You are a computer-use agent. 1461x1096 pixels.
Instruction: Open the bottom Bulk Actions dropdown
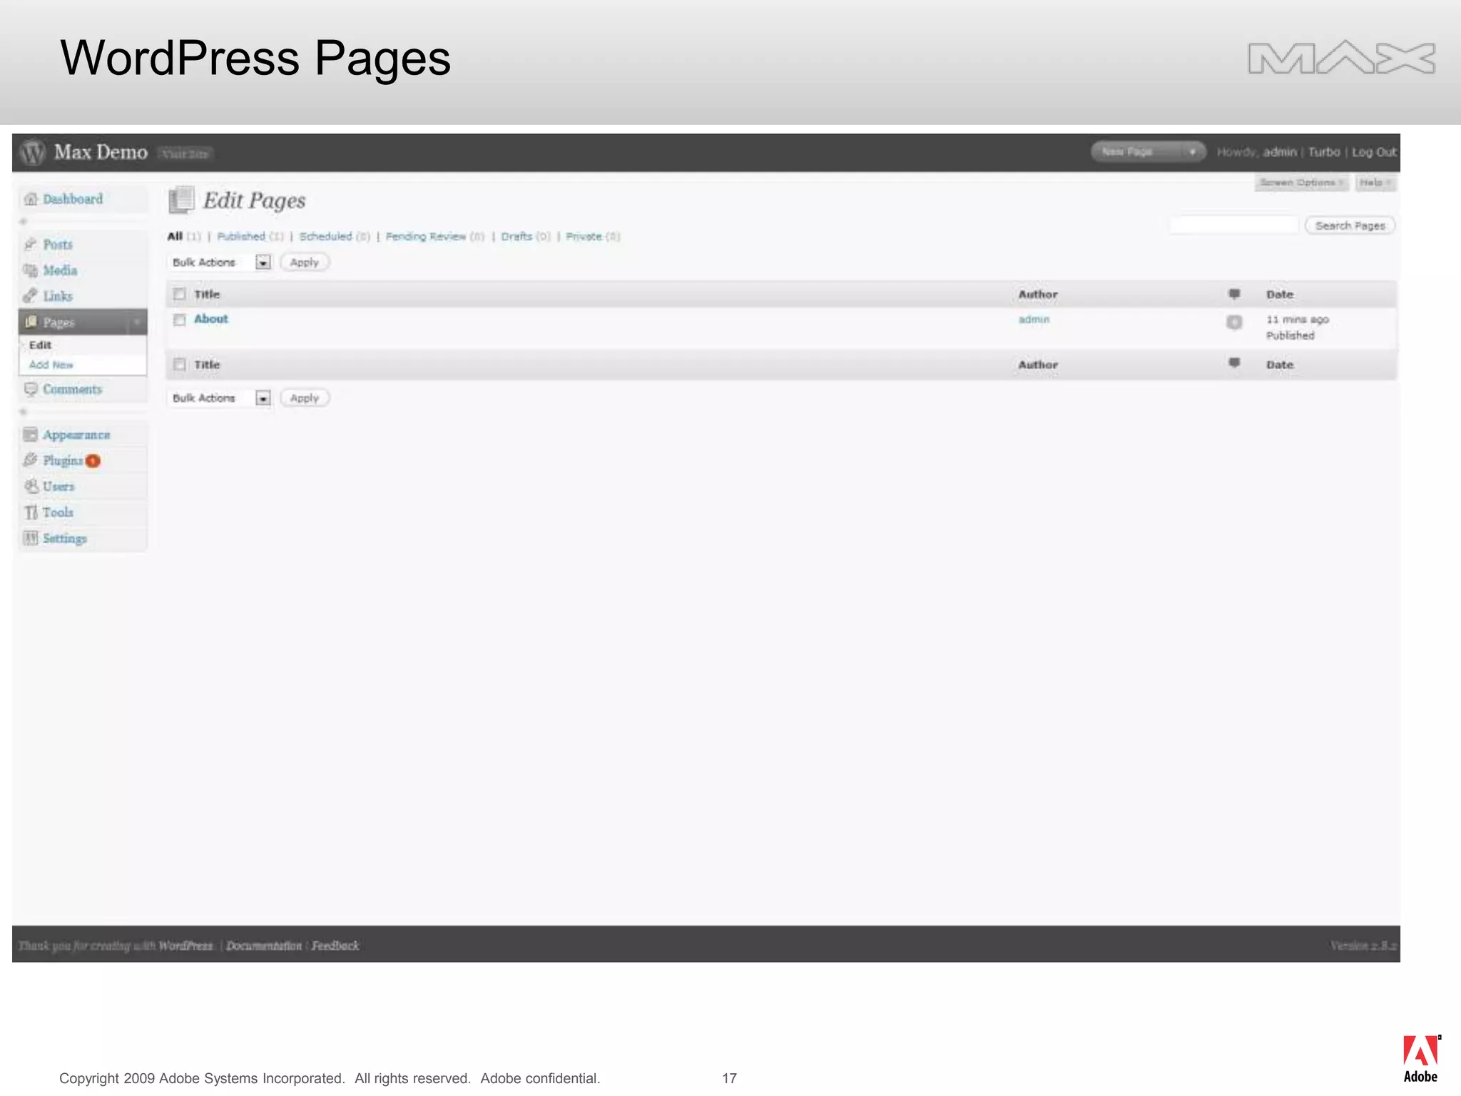point(220,398)
